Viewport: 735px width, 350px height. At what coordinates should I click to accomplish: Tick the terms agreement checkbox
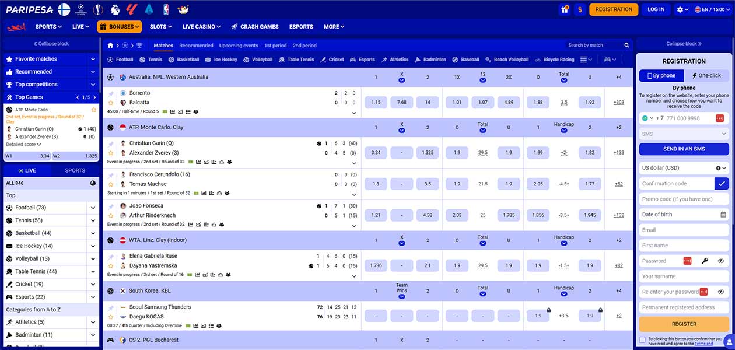(642, 339)
